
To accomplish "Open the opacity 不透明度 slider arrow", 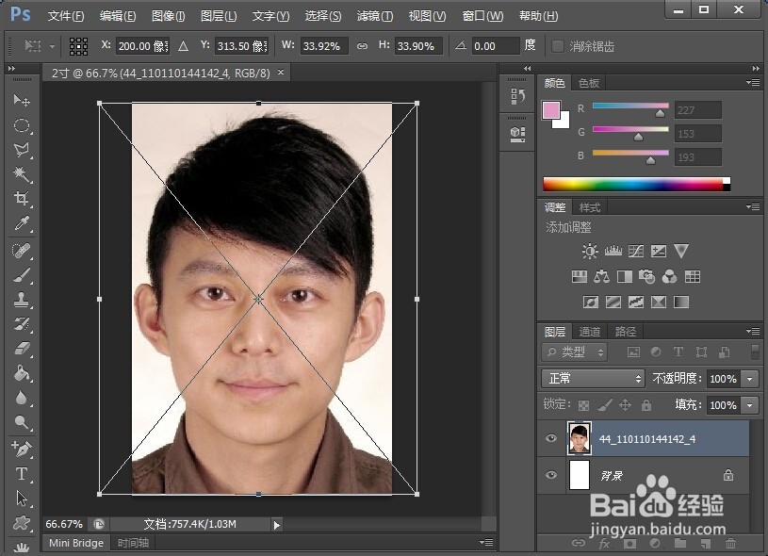I will [749, 379].
